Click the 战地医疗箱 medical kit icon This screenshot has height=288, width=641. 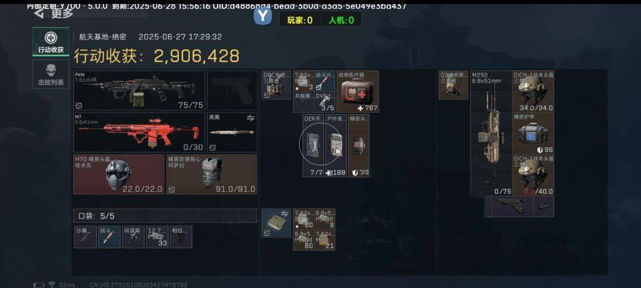358,91
